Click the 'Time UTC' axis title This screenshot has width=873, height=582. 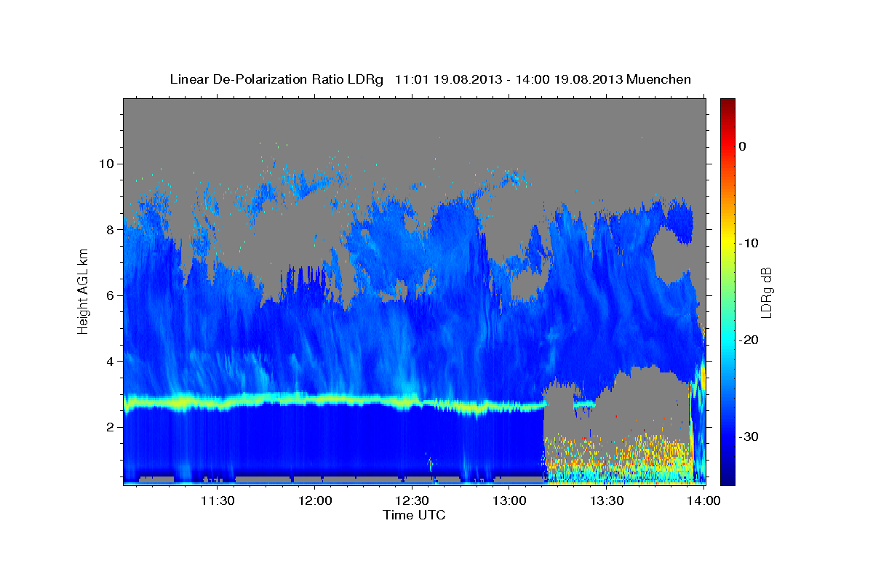click(x=414, y=515)
